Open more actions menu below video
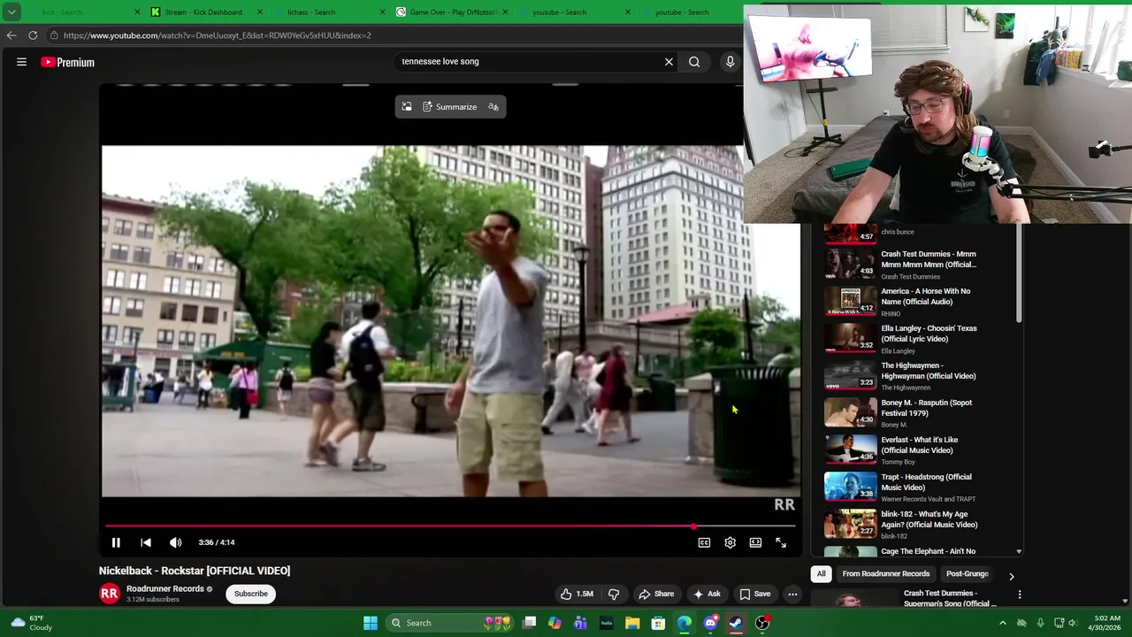This screenshot has width=1132, height=637. pyautogui.click(x=792, y=594)
